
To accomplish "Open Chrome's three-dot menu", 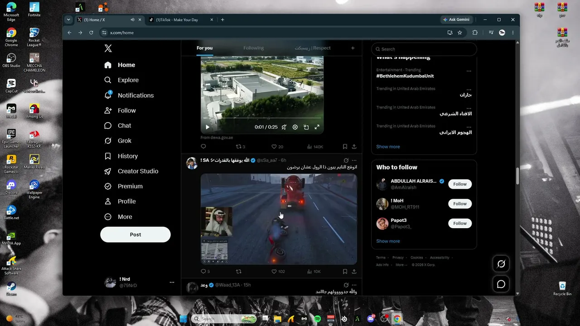I will 513,33.
